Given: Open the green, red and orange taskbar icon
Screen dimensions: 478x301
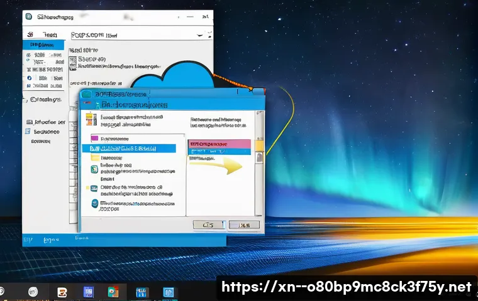Looking at the screenshot, I should [113, 292].
